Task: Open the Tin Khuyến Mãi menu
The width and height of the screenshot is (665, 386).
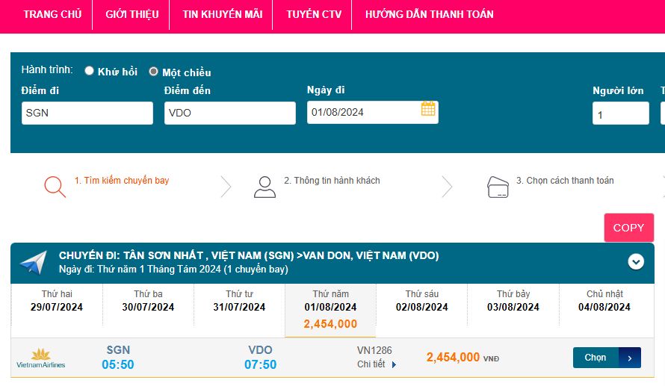Action: click(x=222, y=14)
